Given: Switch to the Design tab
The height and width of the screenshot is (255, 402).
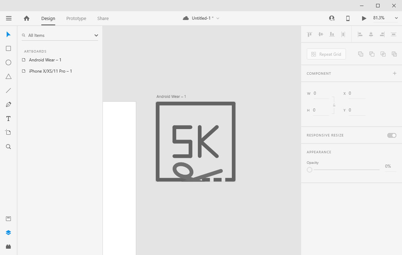Looking at the screenshot, I should click(x=48, y=19).
